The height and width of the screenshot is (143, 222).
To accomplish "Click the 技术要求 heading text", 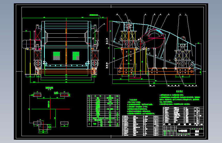I will (179, 92).
